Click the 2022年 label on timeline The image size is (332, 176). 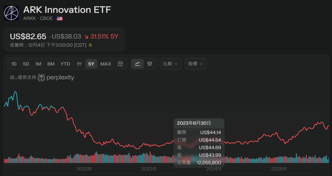84,169
